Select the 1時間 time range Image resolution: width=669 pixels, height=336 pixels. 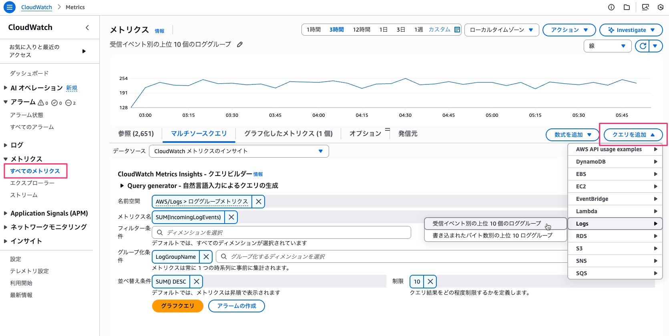click(313, 30)
